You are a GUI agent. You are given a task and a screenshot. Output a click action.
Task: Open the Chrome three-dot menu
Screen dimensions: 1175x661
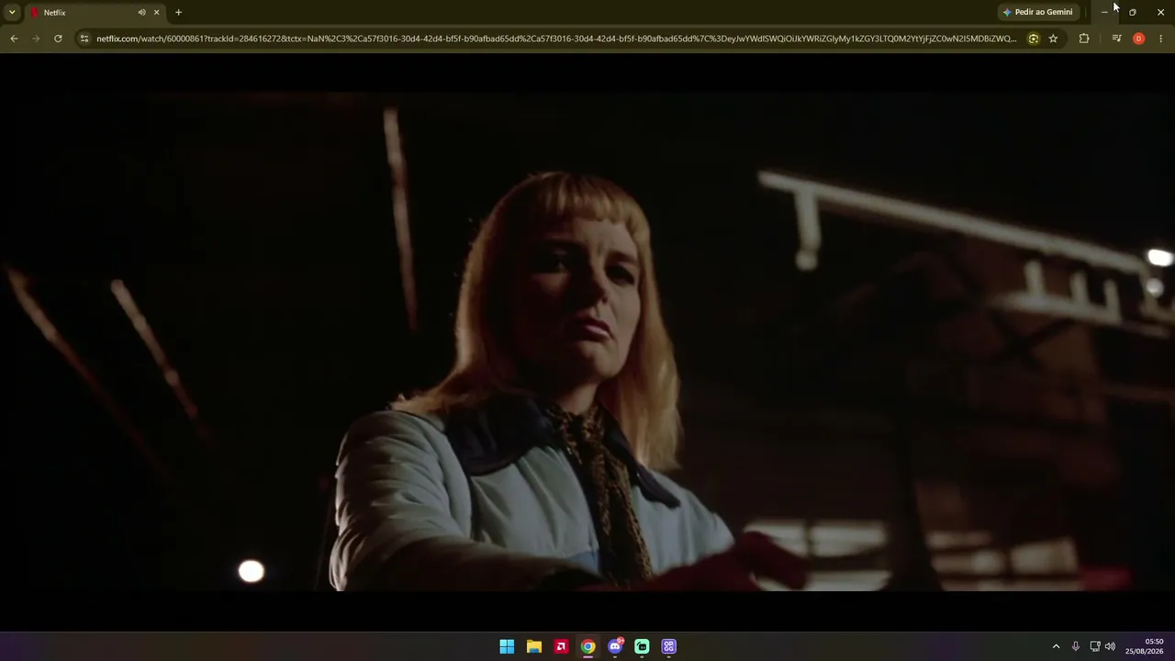1160,39
